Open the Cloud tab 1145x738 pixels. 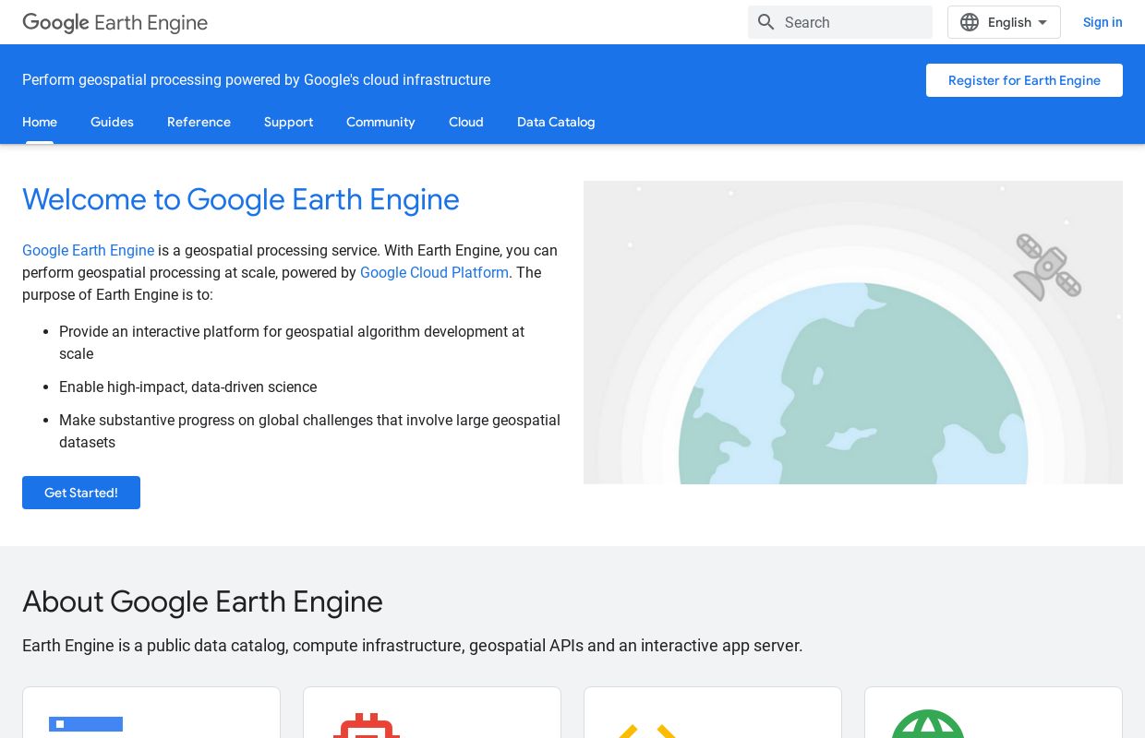[x=466, y=122]
